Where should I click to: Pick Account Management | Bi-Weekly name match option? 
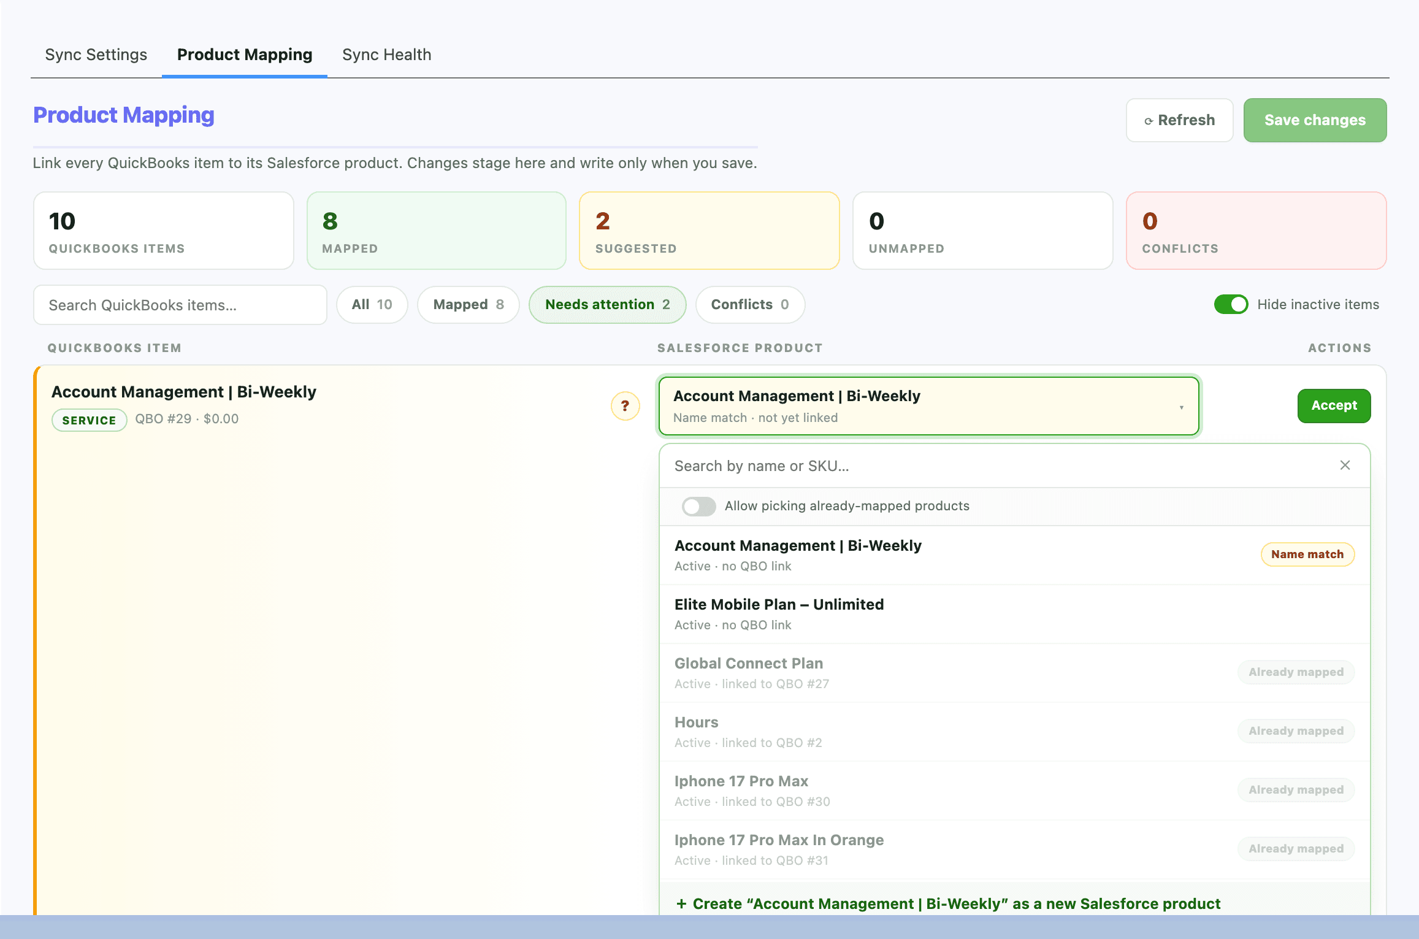(x=1014, y=555)
